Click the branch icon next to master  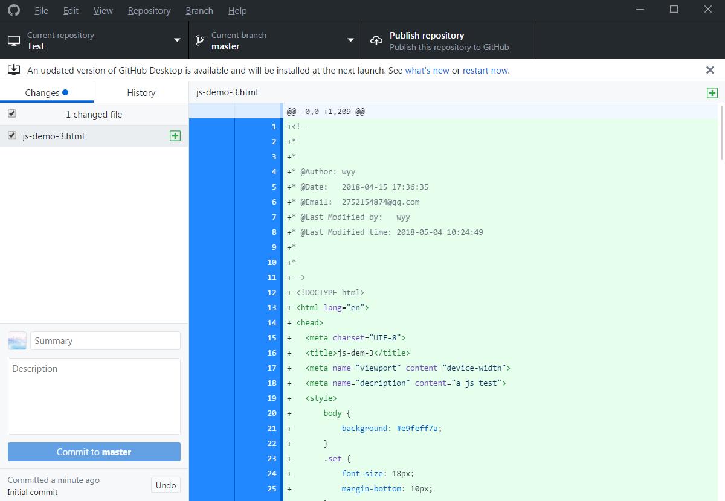(199, 40)
